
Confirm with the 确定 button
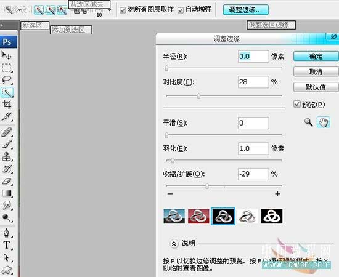click(x=316, y=57)
